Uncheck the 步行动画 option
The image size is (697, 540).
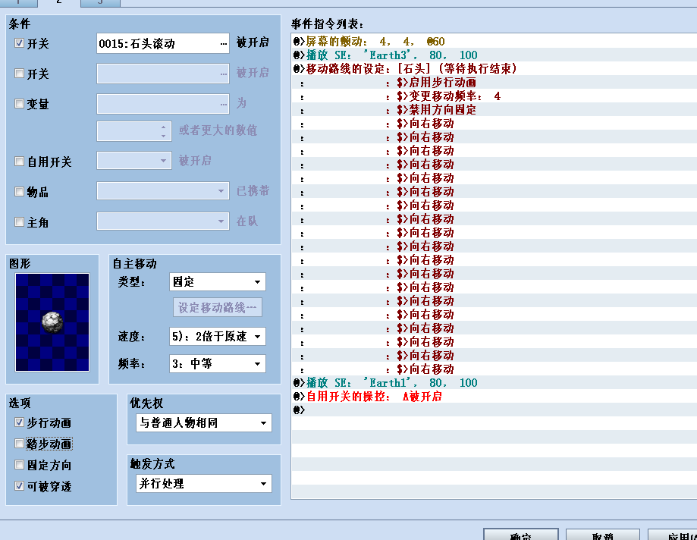pyautogui.click(x=19, y=422)
